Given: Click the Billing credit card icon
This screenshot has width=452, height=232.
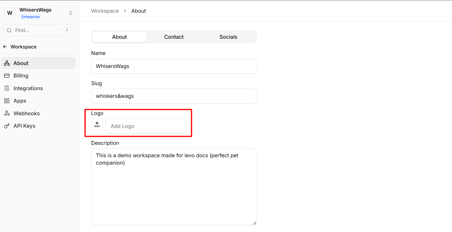Looking at the screenshot, I should [7, 76].
